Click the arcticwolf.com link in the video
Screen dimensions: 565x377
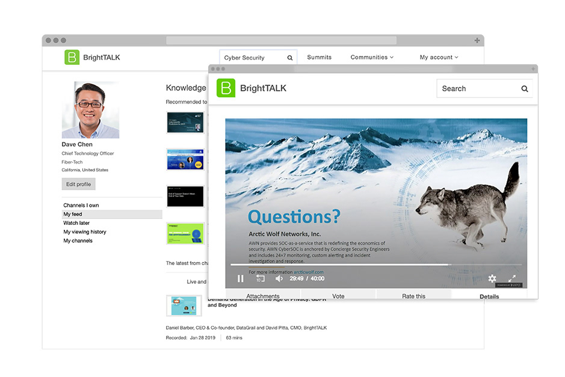tap(309, 272)
